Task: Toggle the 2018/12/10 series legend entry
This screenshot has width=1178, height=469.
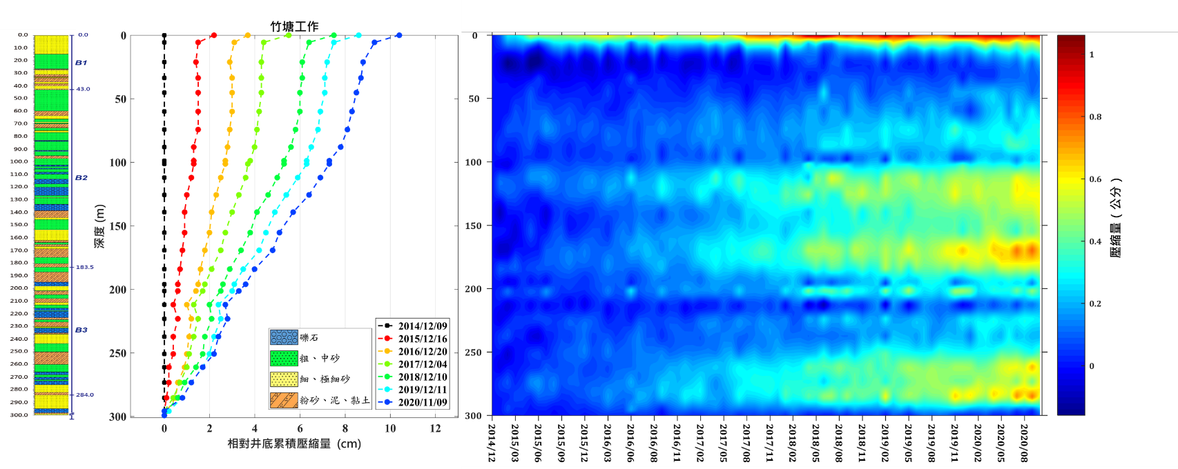Action: pyautogui.click(x=422, y=377)
